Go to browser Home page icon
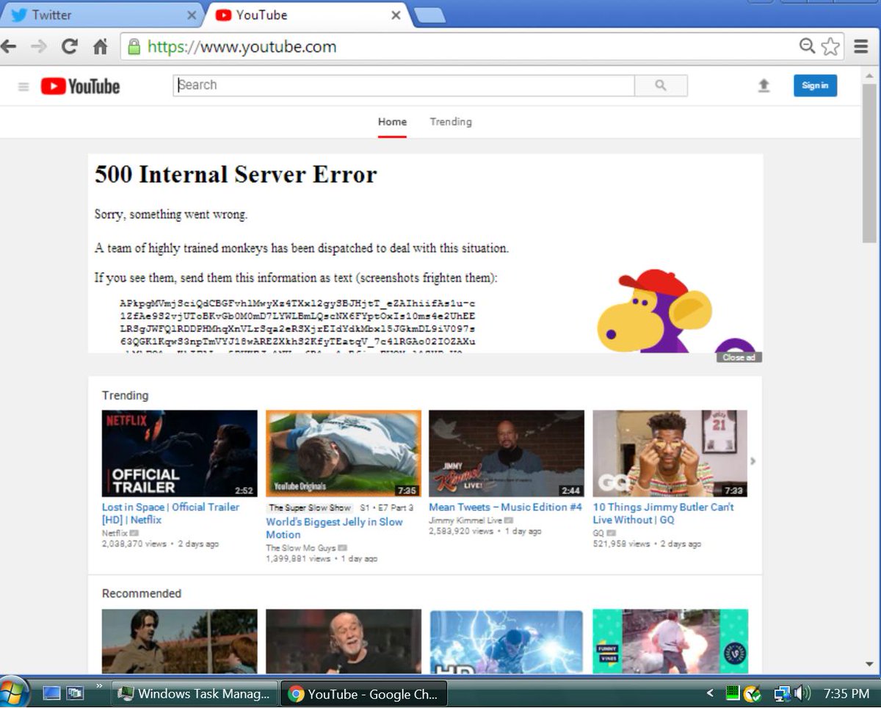881x708 pixels. (x=101, y=47)
